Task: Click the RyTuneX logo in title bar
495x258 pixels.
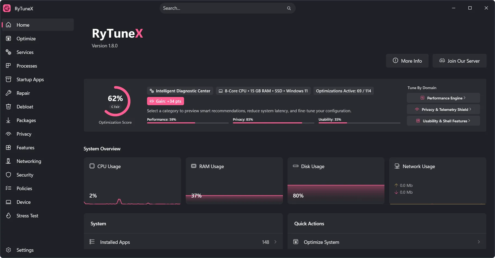Action: click(x=7, y=8)
